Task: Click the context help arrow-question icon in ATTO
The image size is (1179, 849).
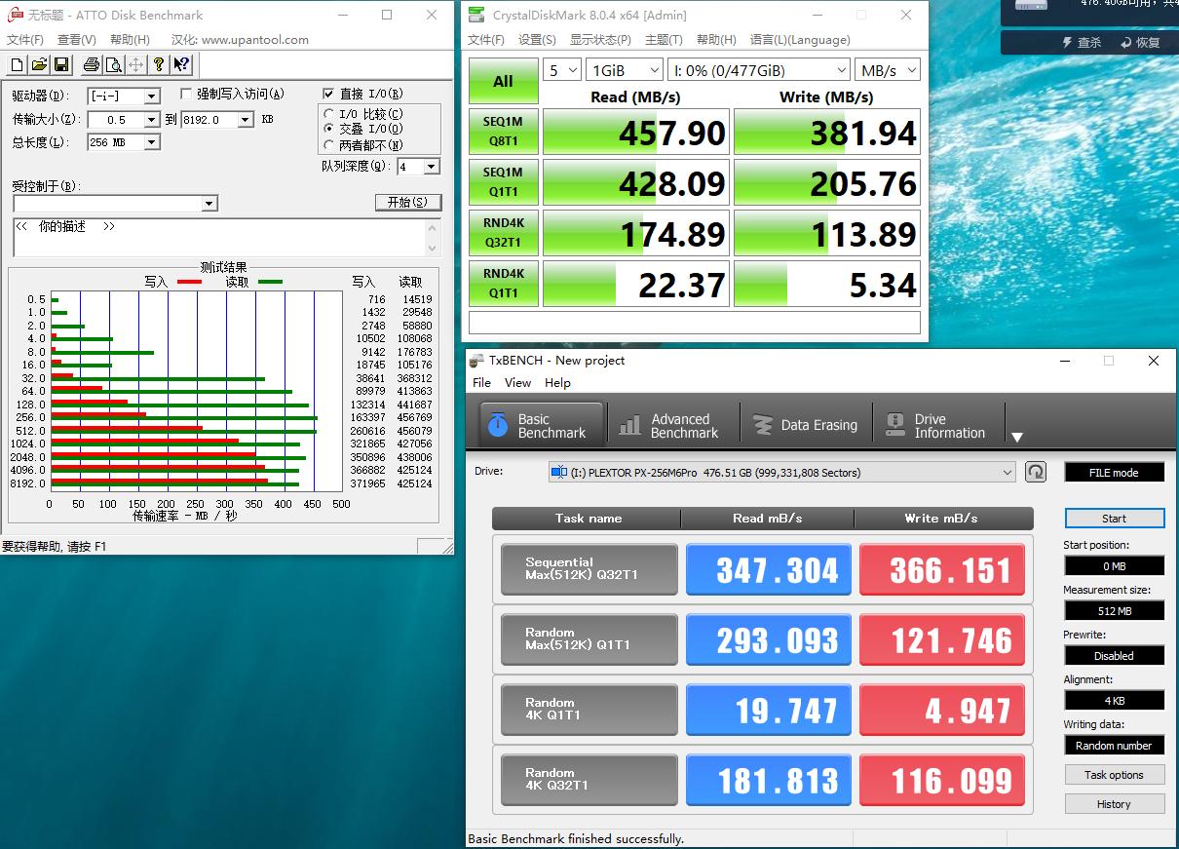Action: (x=181, y=65)
